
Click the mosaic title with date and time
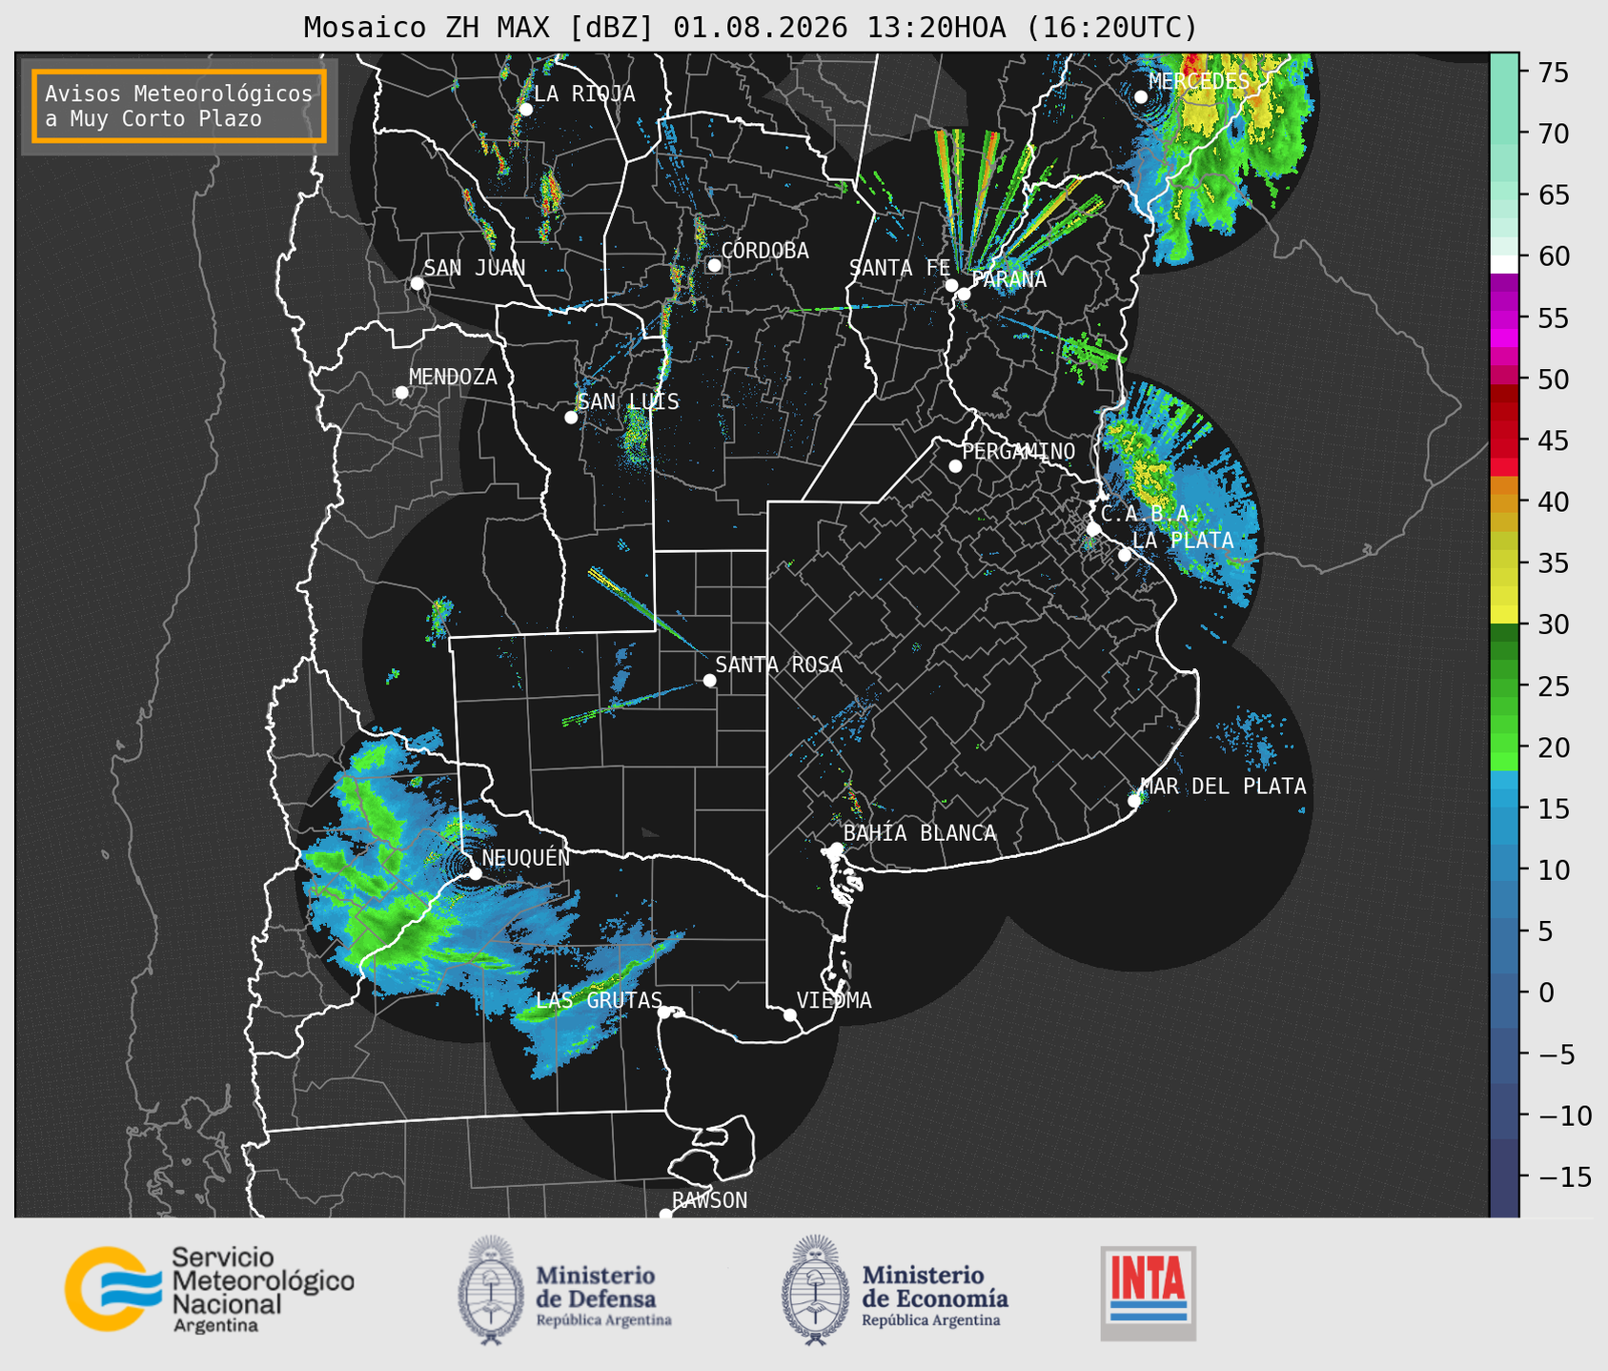point(750,28)
